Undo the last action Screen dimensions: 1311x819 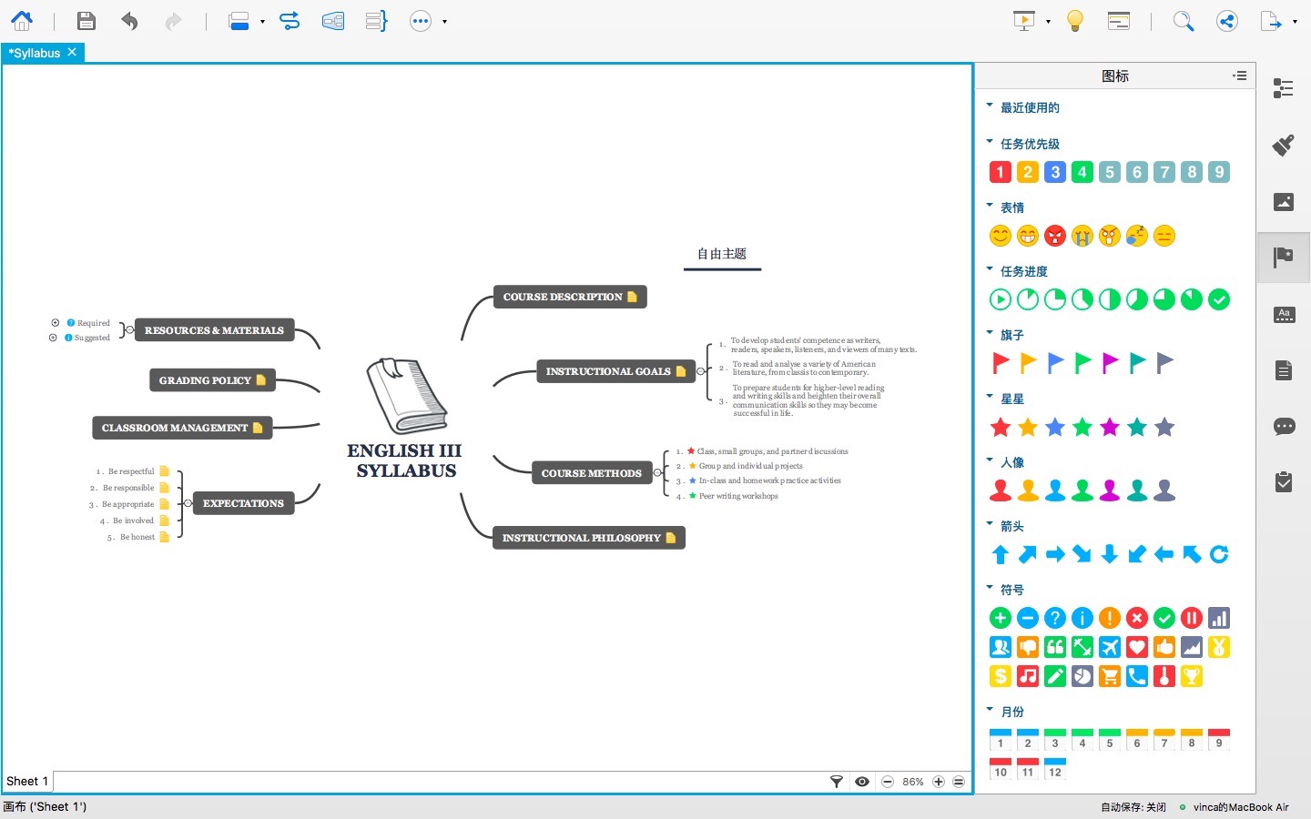click(x=129, y=20)
